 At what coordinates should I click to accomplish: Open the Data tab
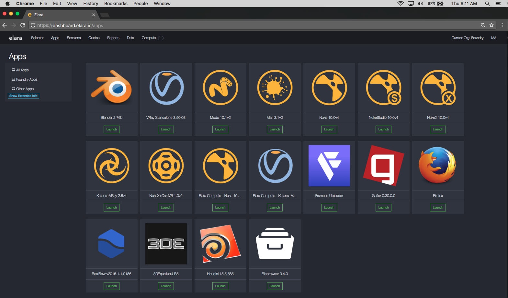point(130,38)
